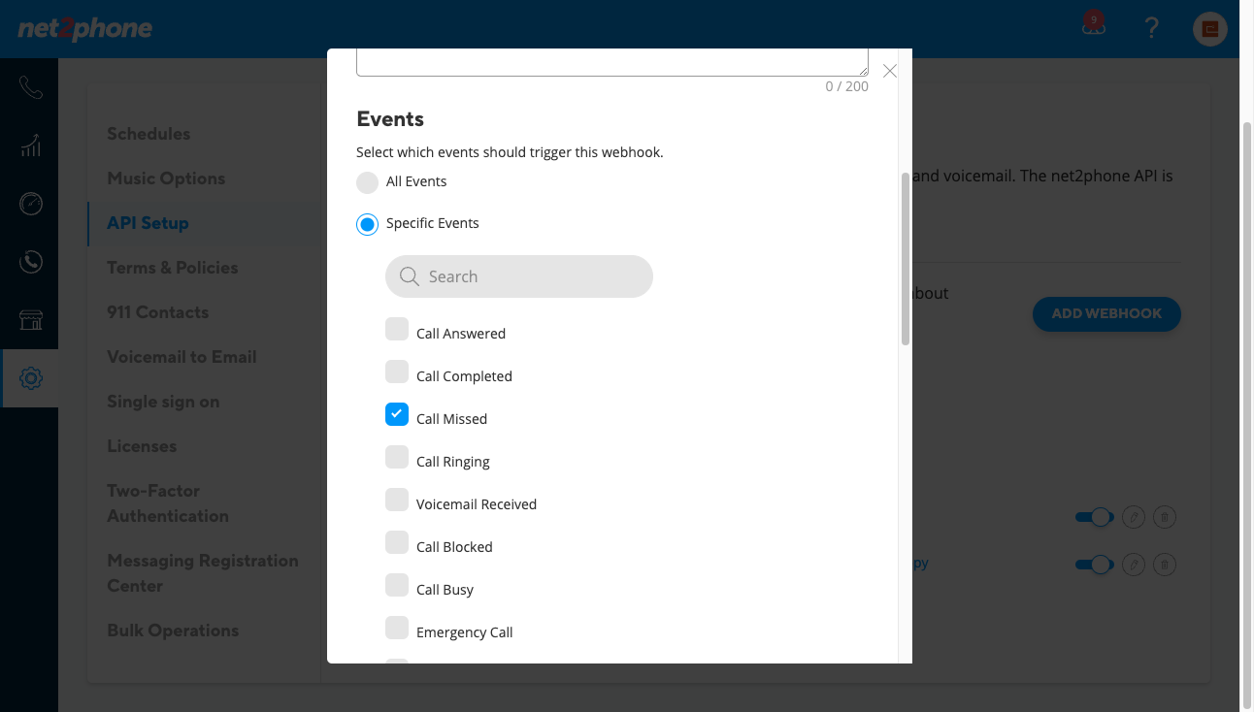Click into the events Search field
This screenshot has height=712, width=1254.
[x=519, y=276]
